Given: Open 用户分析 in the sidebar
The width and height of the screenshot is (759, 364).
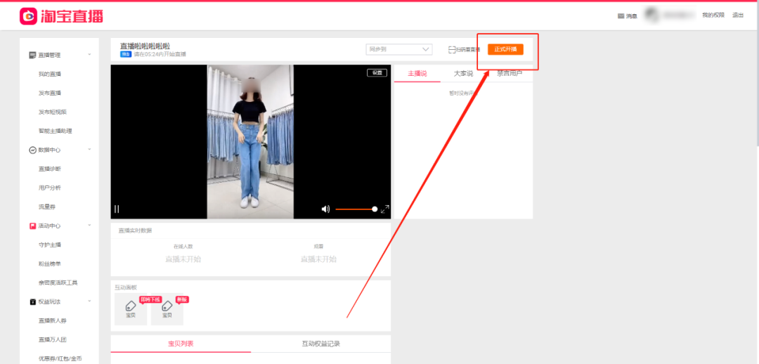Looking at the screenshot, I should (x=50, y=188).
